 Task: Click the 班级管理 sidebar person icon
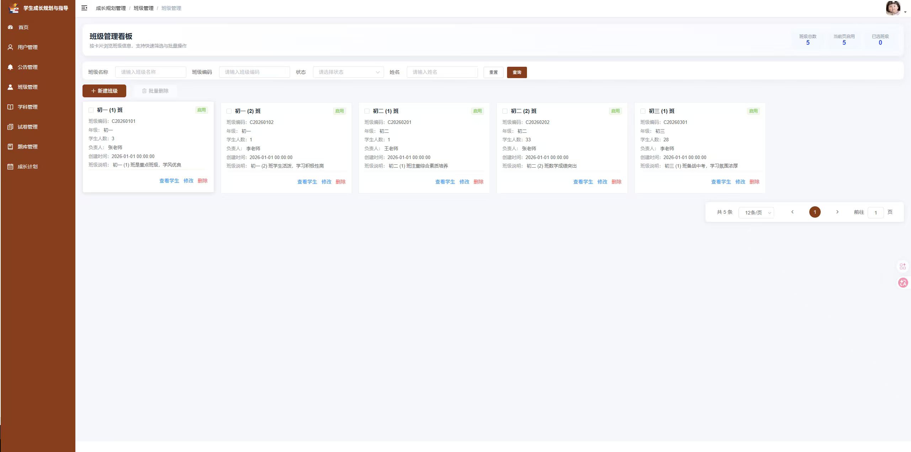10,87
